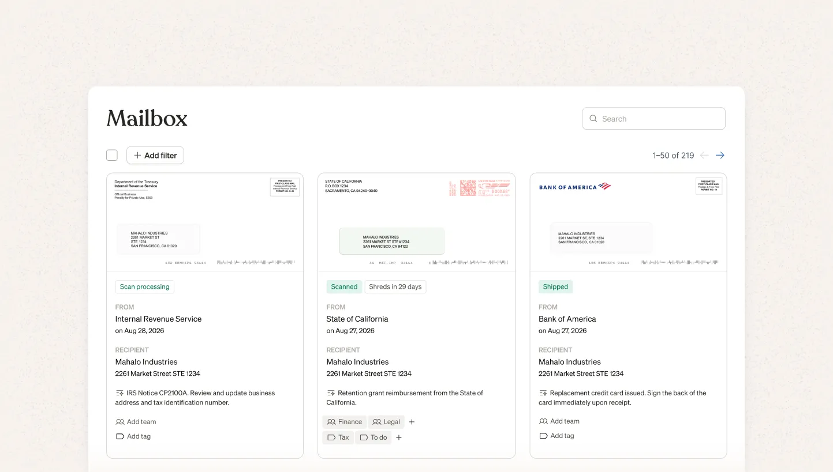Select the Tax tag chip
Viewport: 833px width, 472px height.
tap(338, 437)
